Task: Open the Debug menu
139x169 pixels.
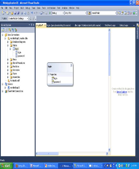Action: click(28, 8)
